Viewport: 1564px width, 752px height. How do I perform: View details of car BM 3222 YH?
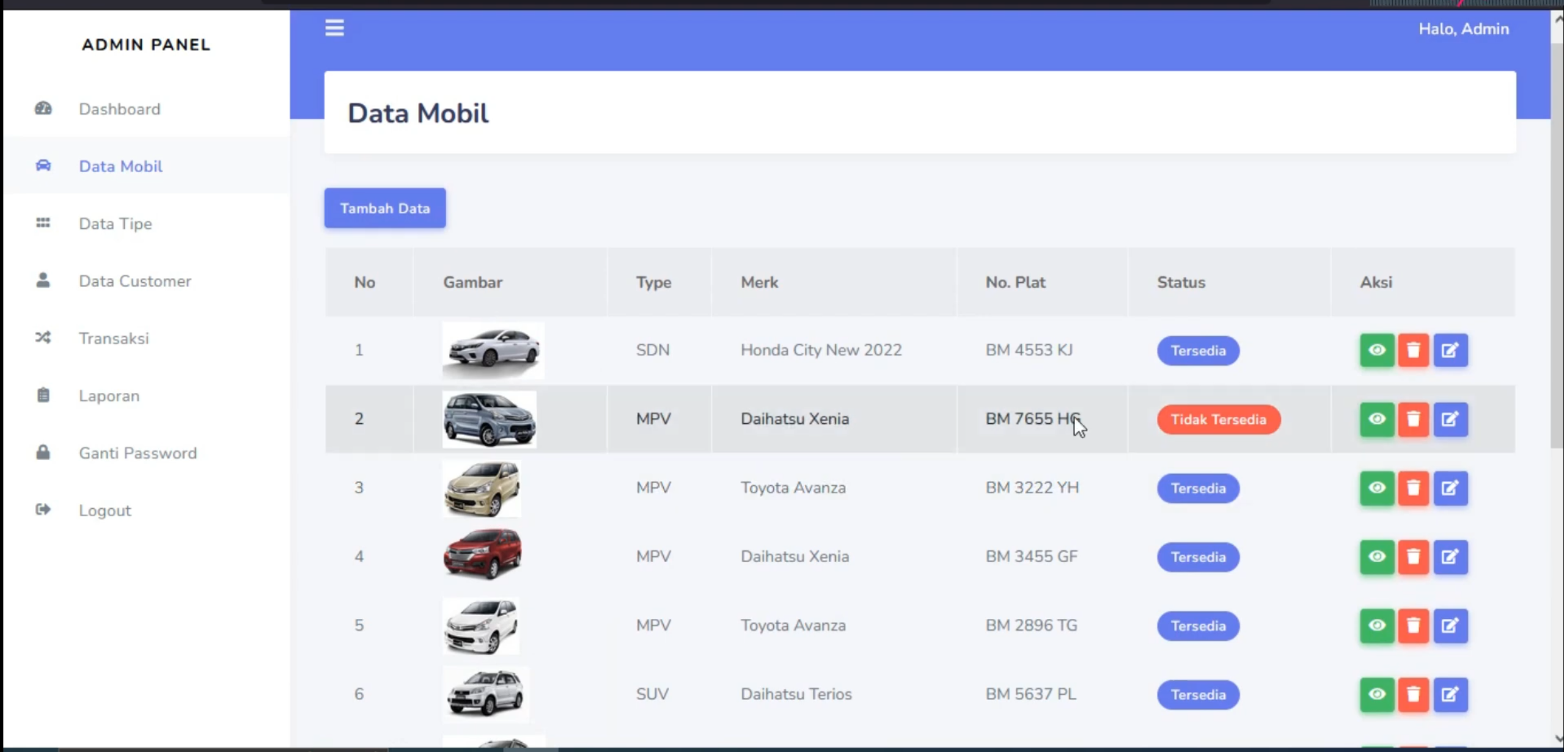1376,488
